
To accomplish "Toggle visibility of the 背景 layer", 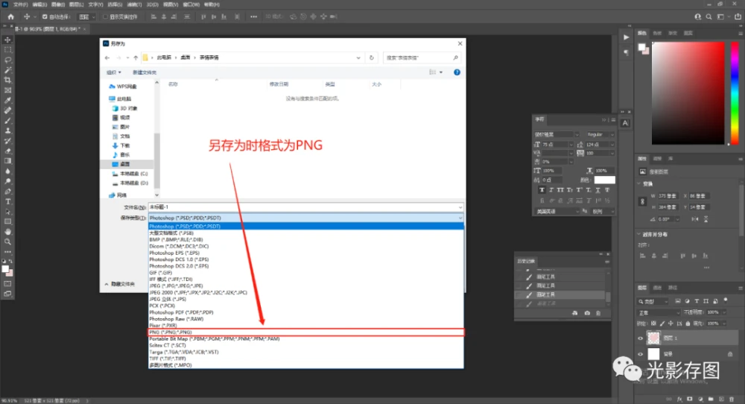I will point(641,353).
